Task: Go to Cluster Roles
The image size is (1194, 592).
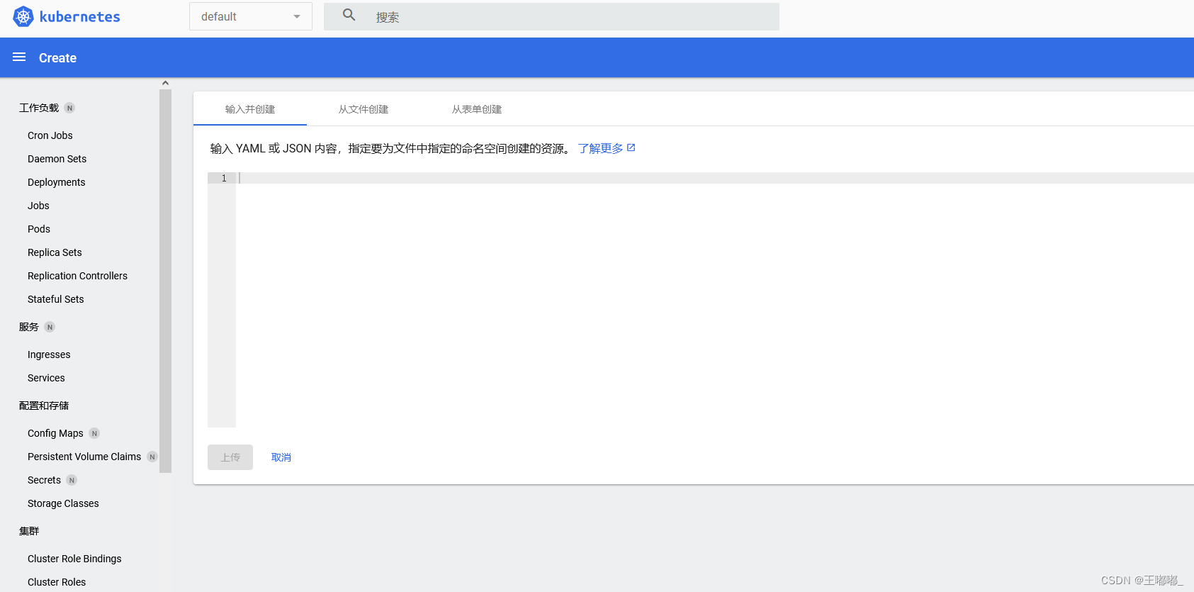Action: [x=57, y=582]
